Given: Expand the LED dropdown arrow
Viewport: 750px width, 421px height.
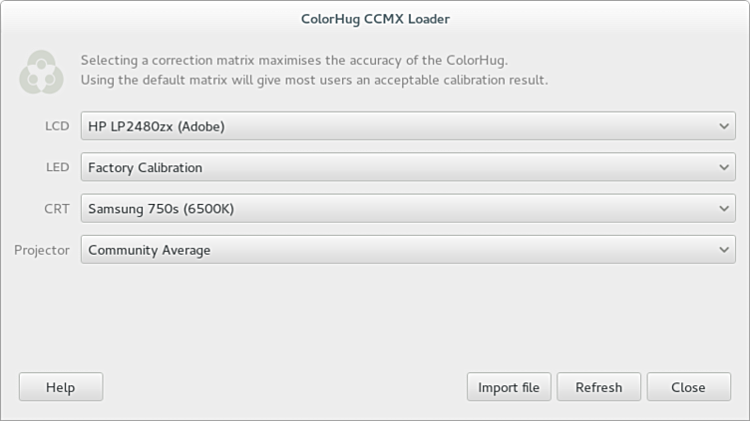Looking at the screenshot, I should point(724,168).
